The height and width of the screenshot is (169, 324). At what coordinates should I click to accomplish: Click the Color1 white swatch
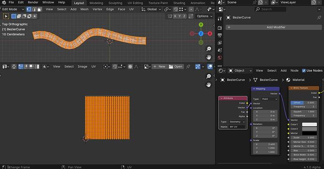[309, 125]
